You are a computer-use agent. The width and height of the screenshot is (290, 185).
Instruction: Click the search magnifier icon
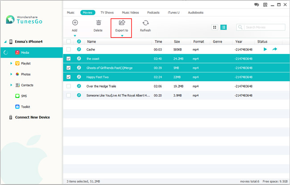click(x=240, y=27)
